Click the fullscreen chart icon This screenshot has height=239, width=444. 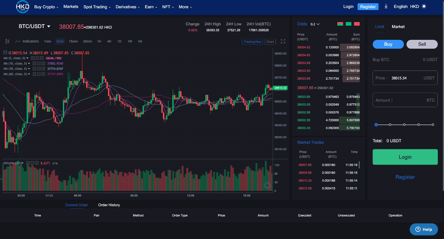coord(283,42)
